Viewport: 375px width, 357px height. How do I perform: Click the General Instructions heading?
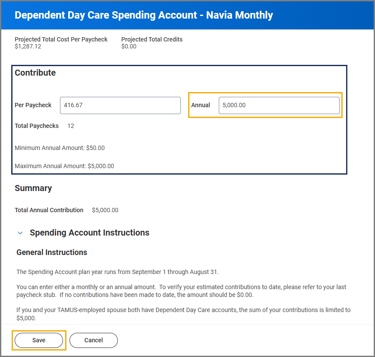52,252
